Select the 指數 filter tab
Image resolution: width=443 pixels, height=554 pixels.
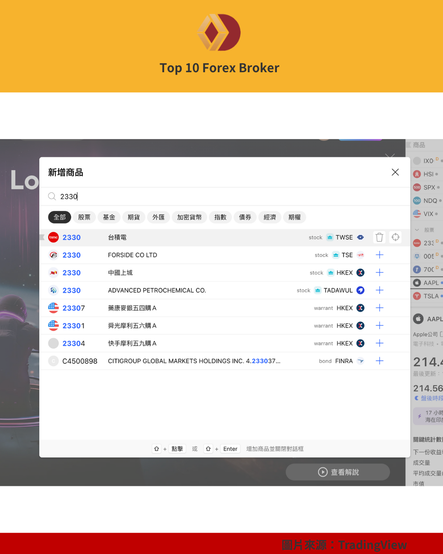[220, 217]
